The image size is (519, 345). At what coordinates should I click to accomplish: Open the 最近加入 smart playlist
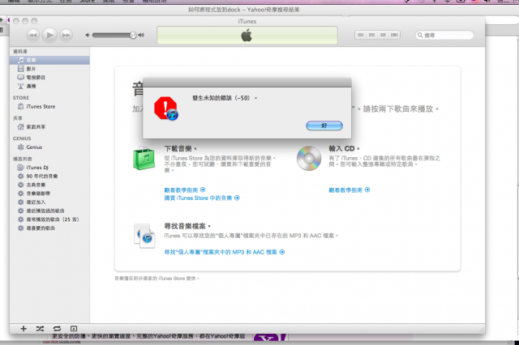[49, 202]
